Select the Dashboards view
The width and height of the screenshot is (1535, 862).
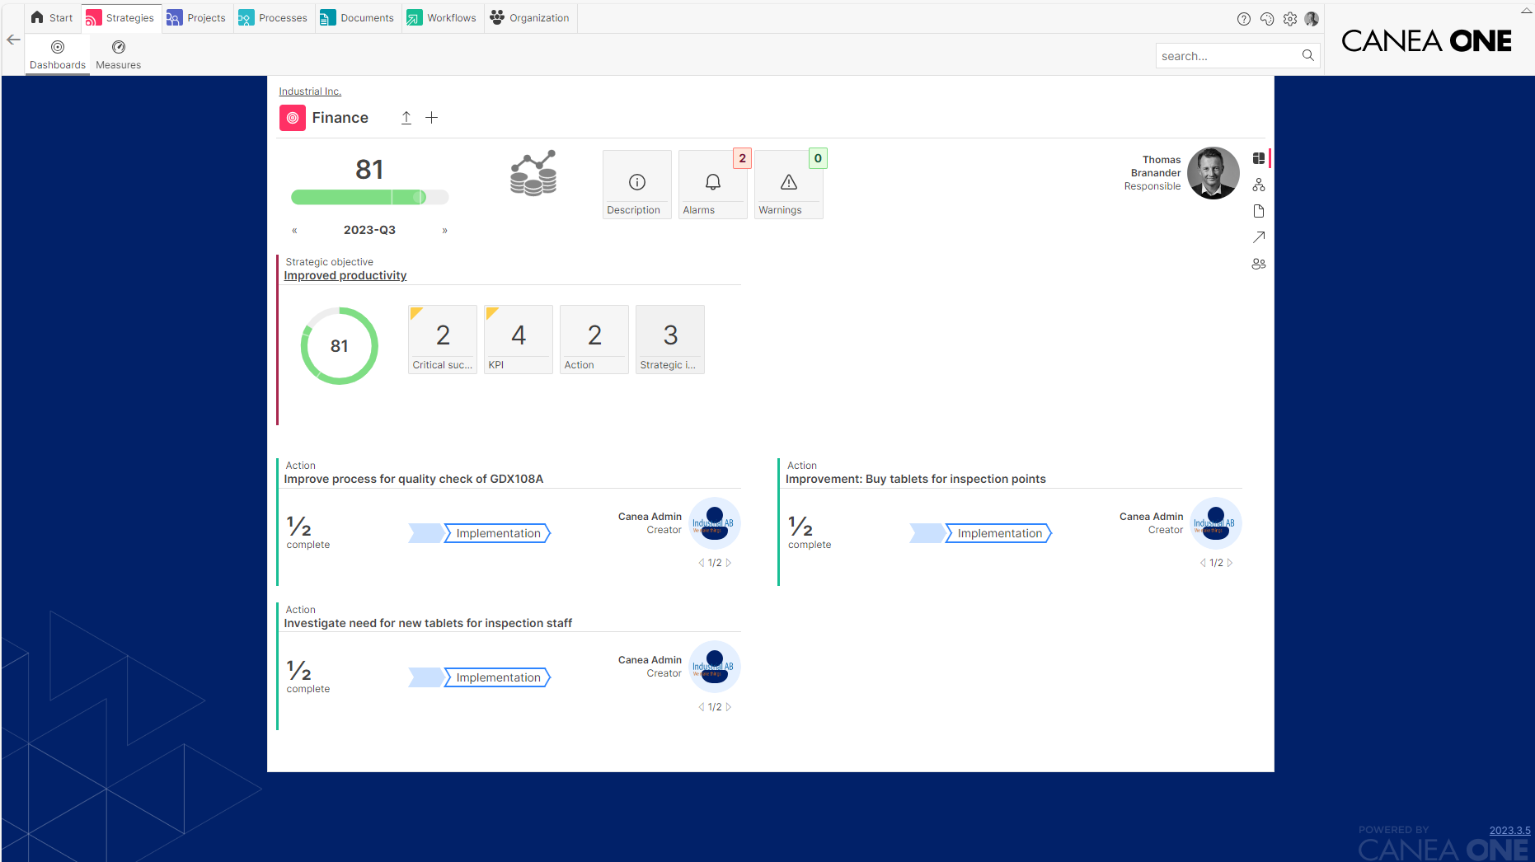[x=58, y=55]
